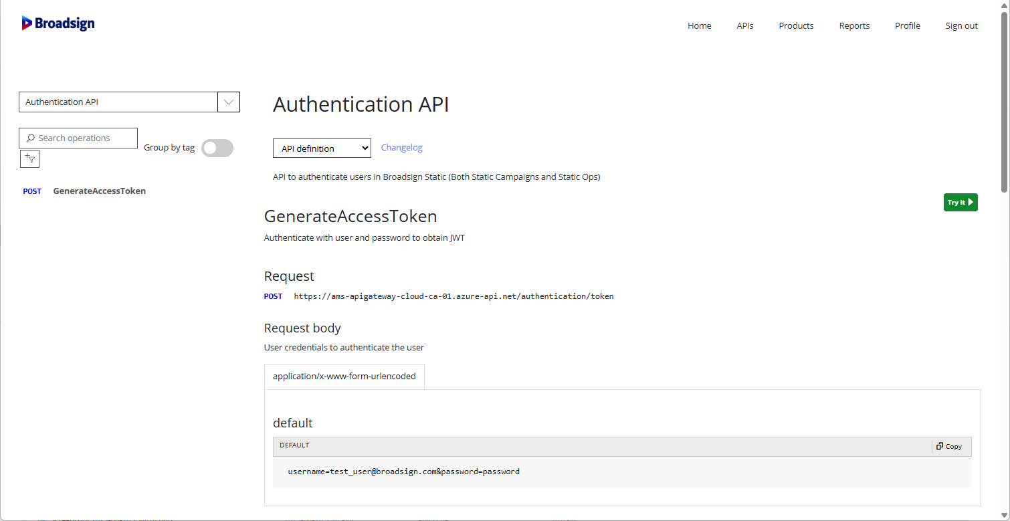Click the 'API to authenticate users' description
This screenshot has width=1010, height=521.
point(437,177)
